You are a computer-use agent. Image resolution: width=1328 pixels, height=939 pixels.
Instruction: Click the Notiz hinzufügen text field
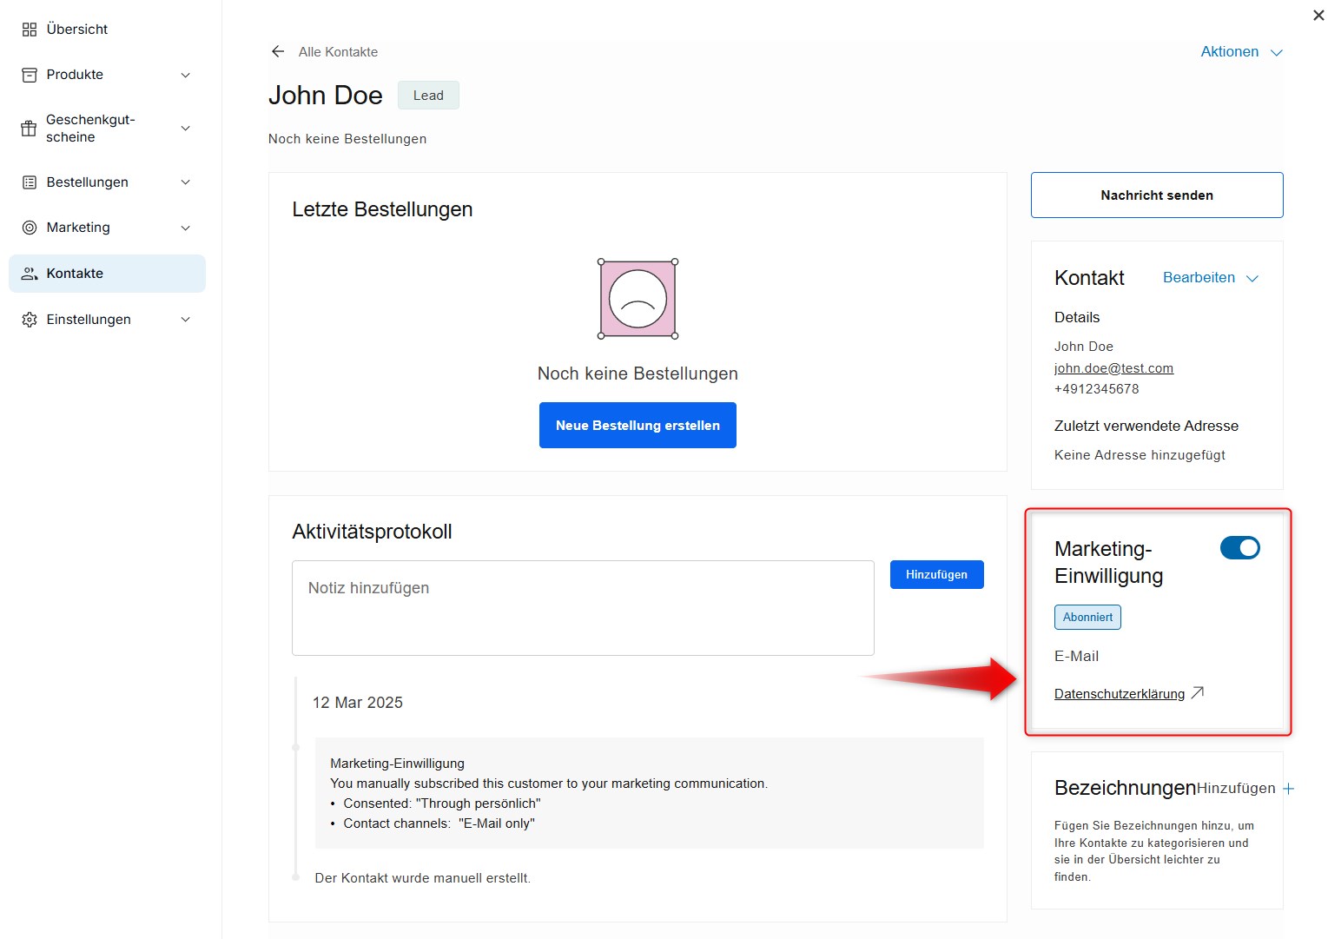coord(583,608)
